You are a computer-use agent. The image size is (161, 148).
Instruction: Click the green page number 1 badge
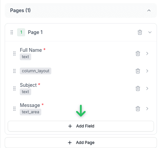(21, 32)
